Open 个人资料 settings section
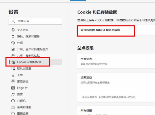Image resolution: width=155 pixels, height=115 pixels. tap(23, 30)
